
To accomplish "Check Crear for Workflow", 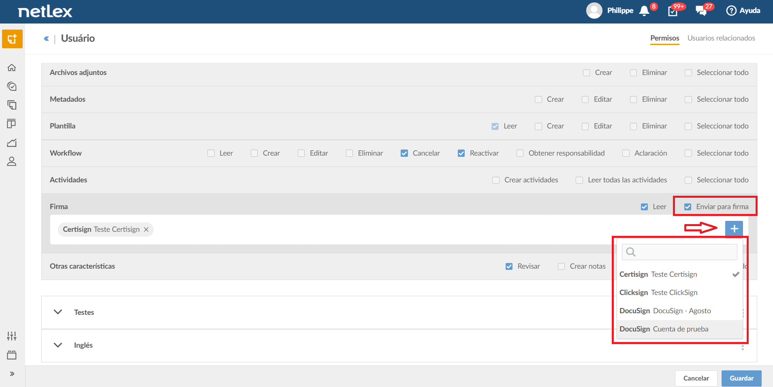I will (x=254, y=153).
